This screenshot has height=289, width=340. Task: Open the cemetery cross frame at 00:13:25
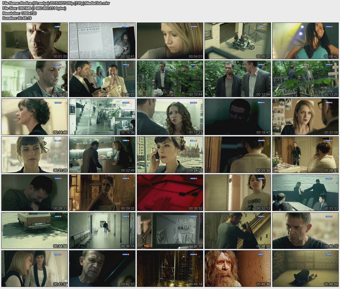(305, 79)
